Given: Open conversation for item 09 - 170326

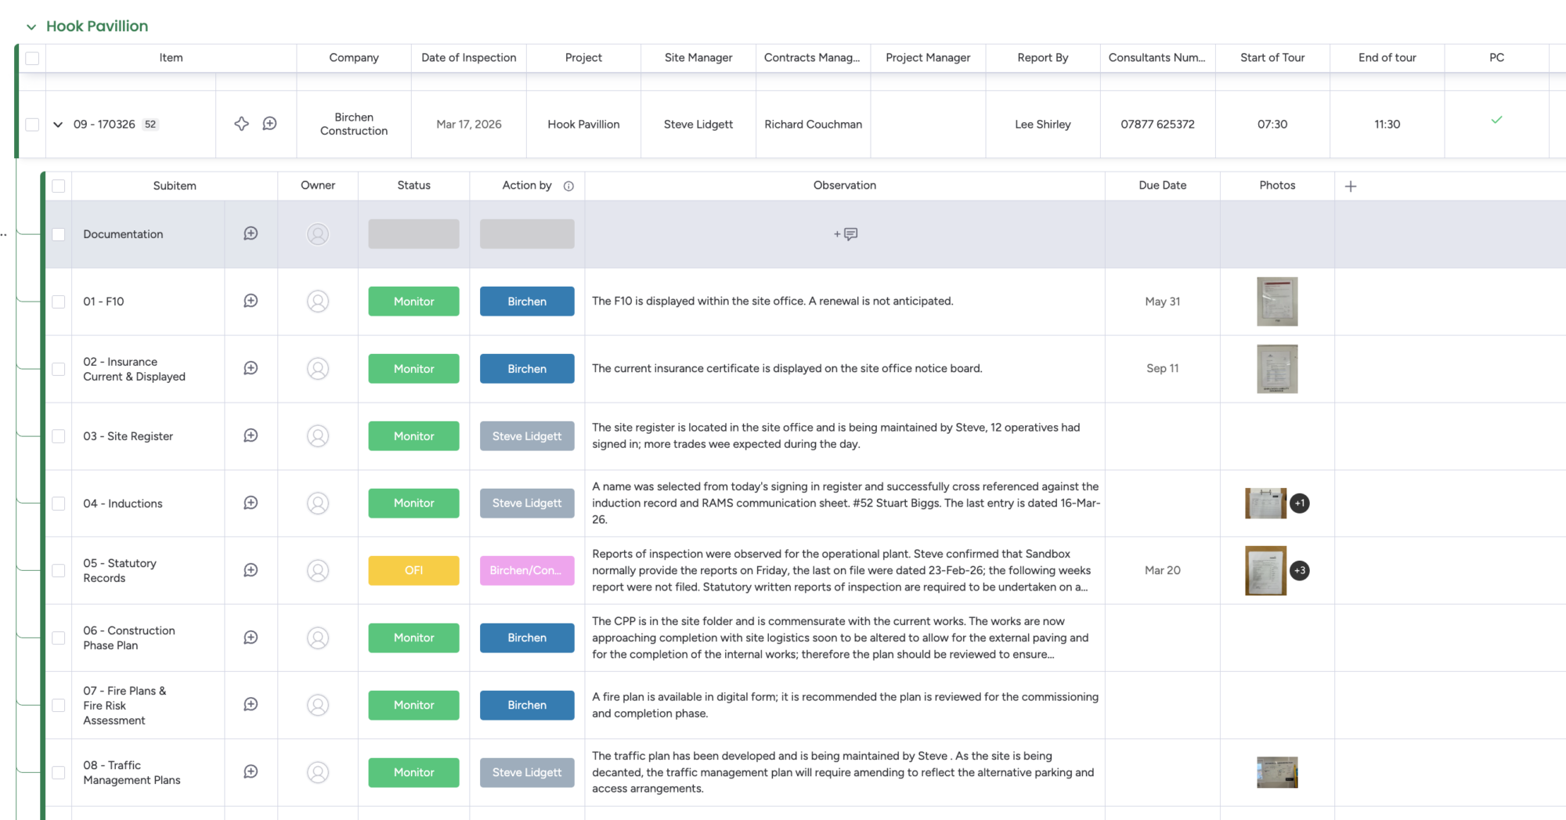Looking at the screenshot, I should coord(269,124).
